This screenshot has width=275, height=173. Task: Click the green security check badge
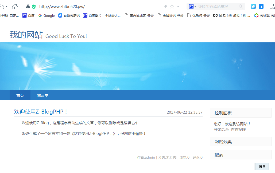coord(34,6)
